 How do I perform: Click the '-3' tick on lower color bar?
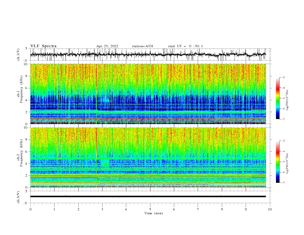coord(283,141)
